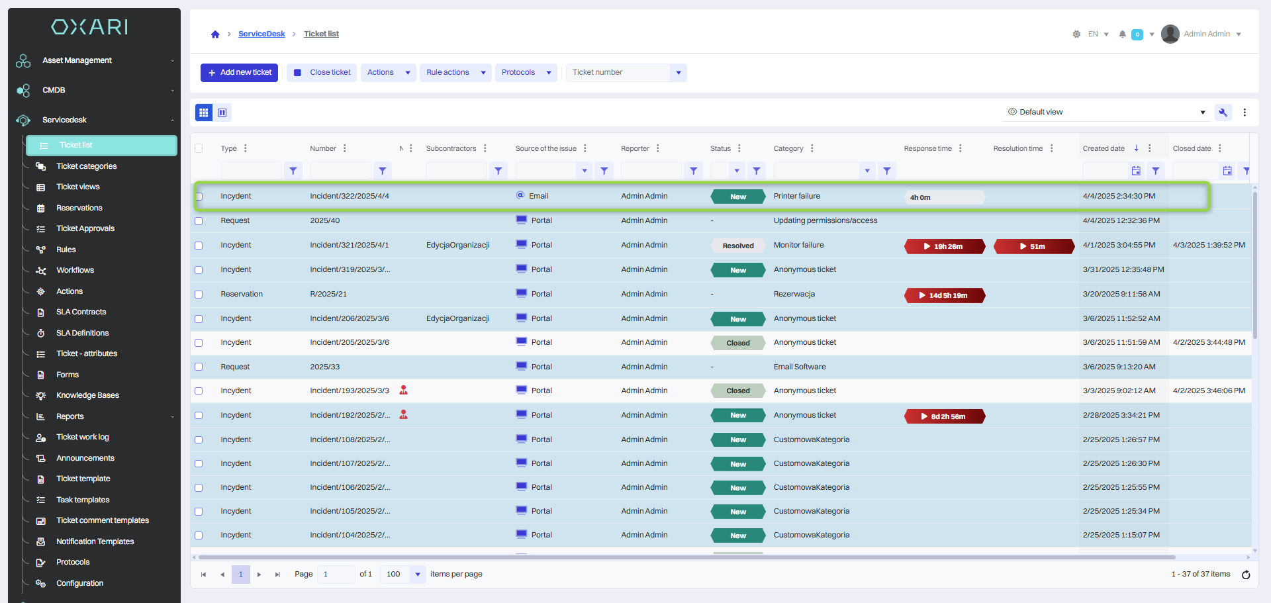Open the notifications bell icon
The image size is (1271, 603).
(1122, 34)
